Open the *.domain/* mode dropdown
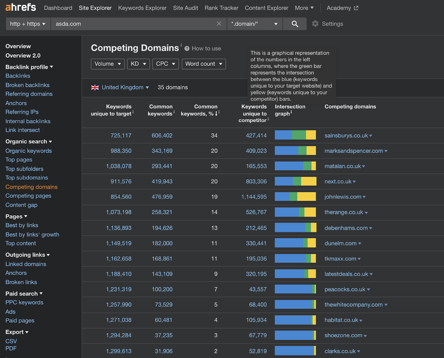Viewport: 444px width, 358px height. click(x=254, y=24)
